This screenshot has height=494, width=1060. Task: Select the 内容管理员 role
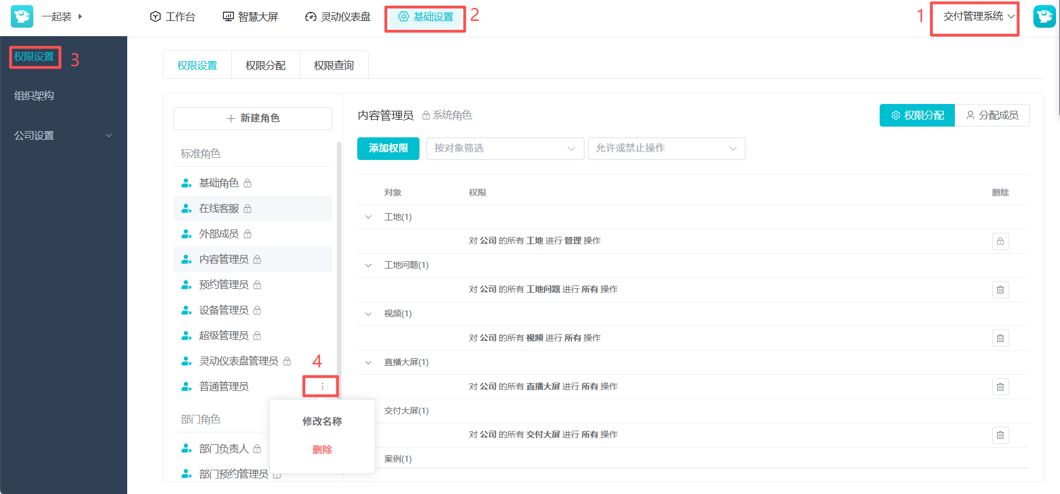pyautogui.click(x=253, y=259)
